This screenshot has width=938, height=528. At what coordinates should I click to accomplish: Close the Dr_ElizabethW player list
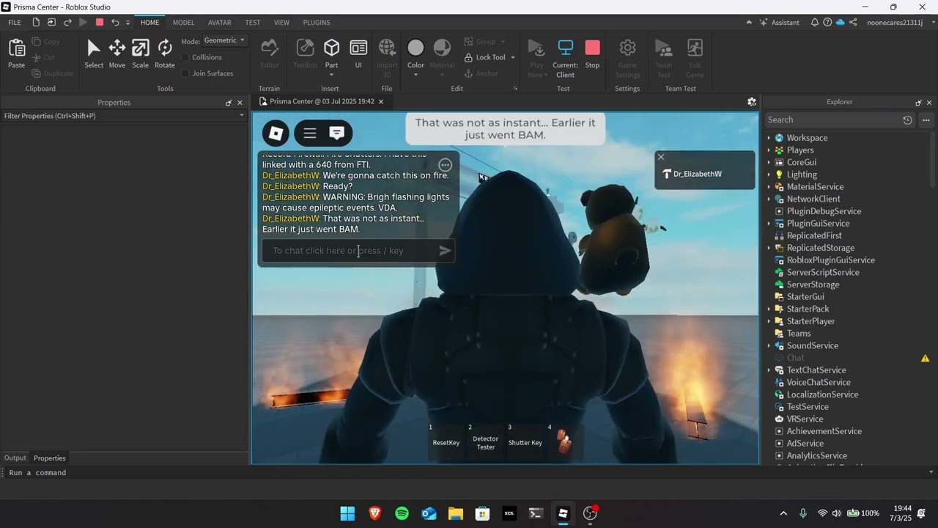[661, 157]
